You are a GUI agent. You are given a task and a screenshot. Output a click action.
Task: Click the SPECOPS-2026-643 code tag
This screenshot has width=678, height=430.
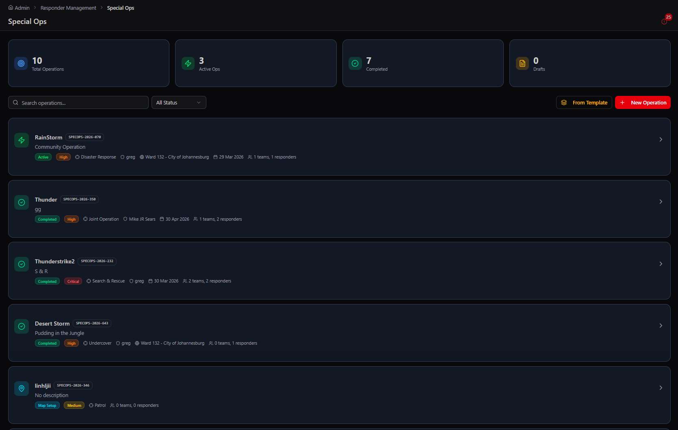92,324
